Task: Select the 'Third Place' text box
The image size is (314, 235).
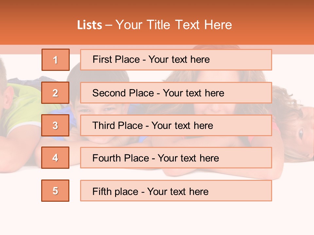Action: [x=176, y=125]
